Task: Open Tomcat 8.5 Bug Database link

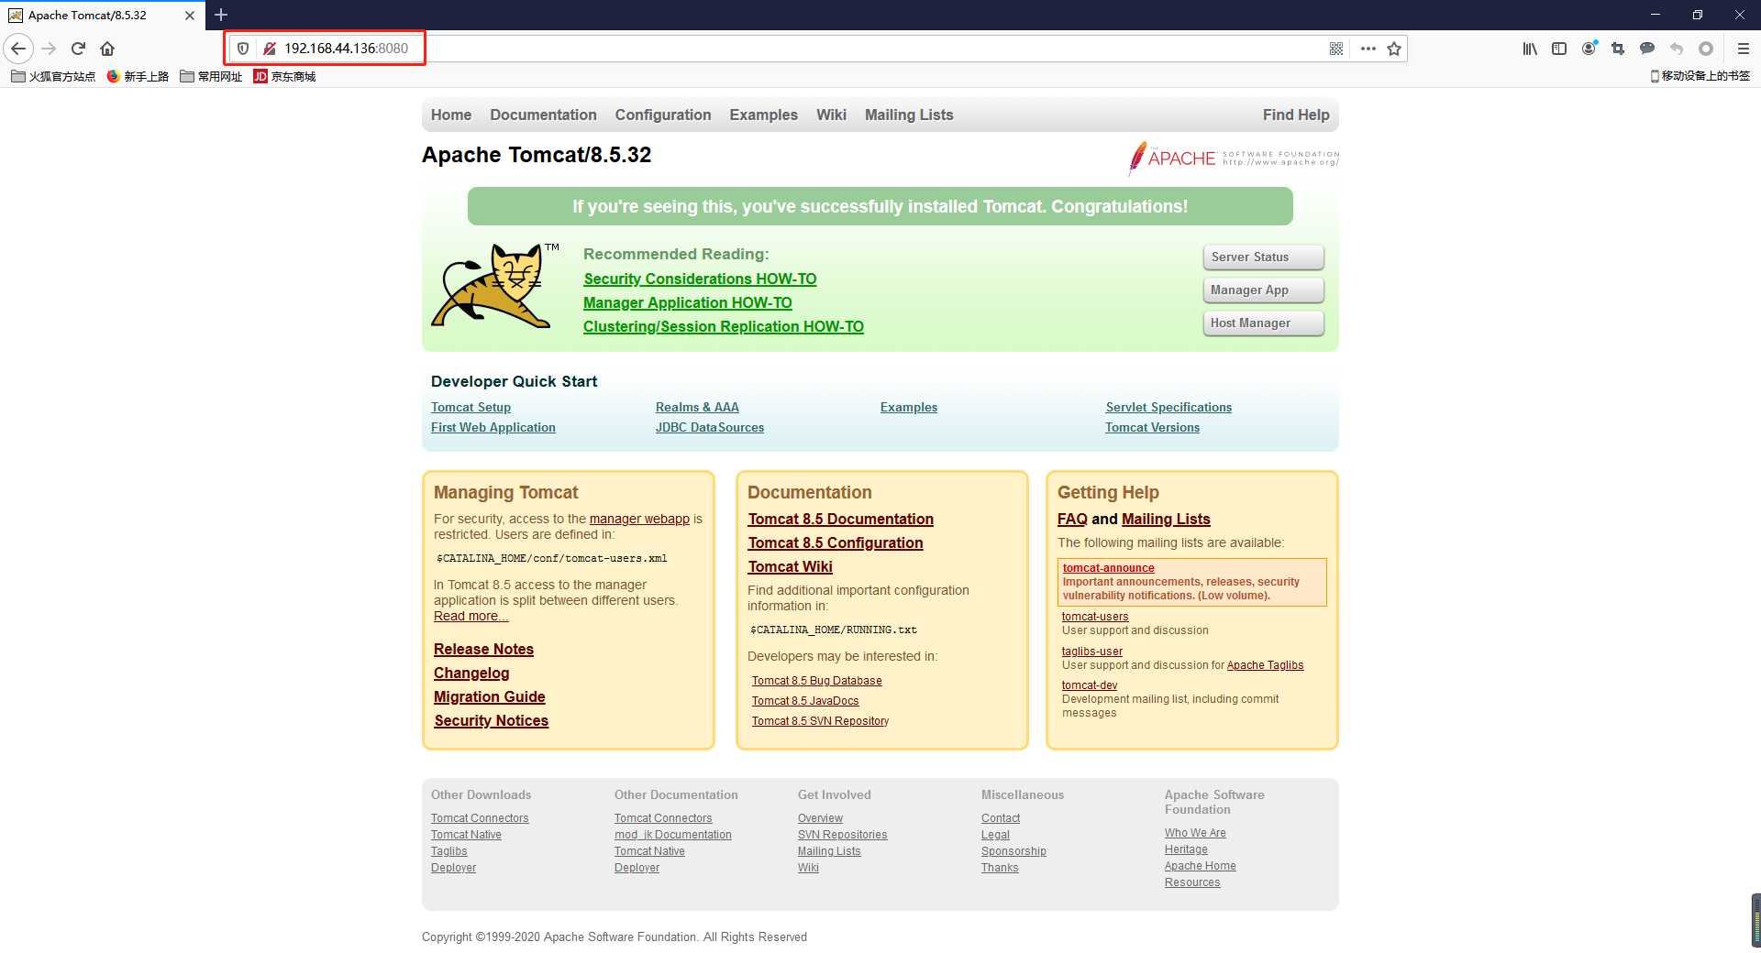Action: [816, 681]
